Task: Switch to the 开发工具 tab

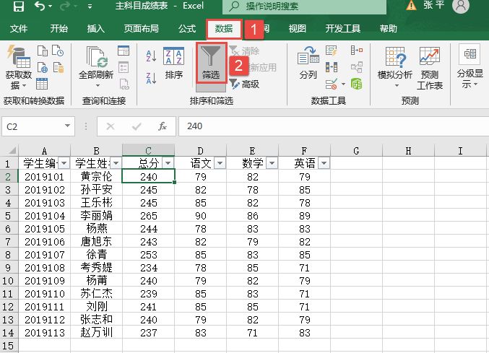Action: click(x=343, y=29)
